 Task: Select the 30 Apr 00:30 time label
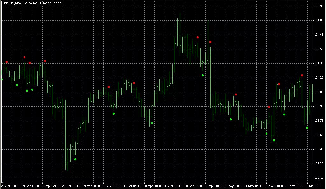111,186
